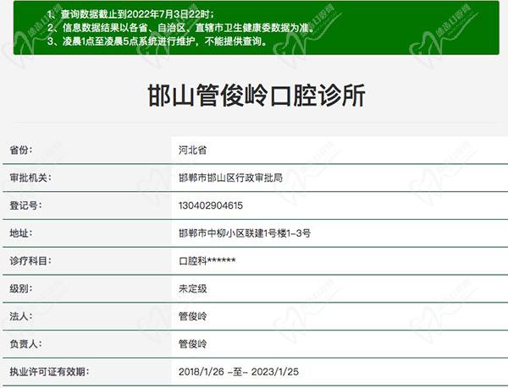Click the 审批机关 label
Viewport: 508px width, 388px height.
30,178
